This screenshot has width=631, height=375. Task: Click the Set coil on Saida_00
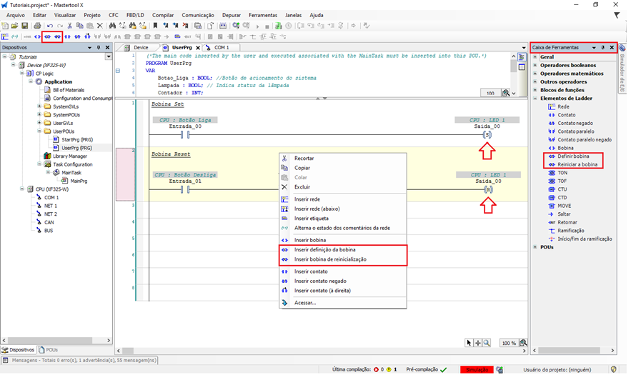tap(488, 134)
